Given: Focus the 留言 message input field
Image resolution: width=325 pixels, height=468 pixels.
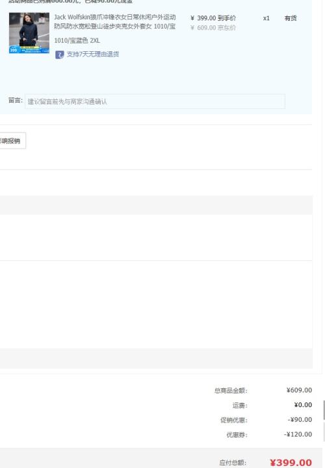Looking at the screenshot, I should (x=155, y=101).
